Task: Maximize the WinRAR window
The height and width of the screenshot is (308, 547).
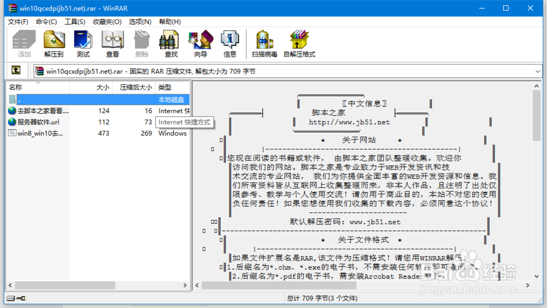Action: 506,8
